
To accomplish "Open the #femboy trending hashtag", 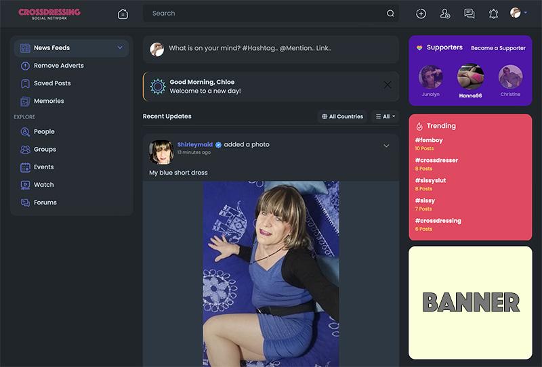I will (429, 140).
